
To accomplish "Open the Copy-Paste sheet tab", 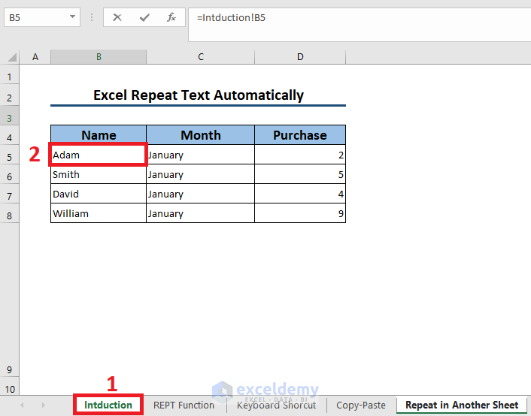I will pyautogui.click(x=361, y=405).
